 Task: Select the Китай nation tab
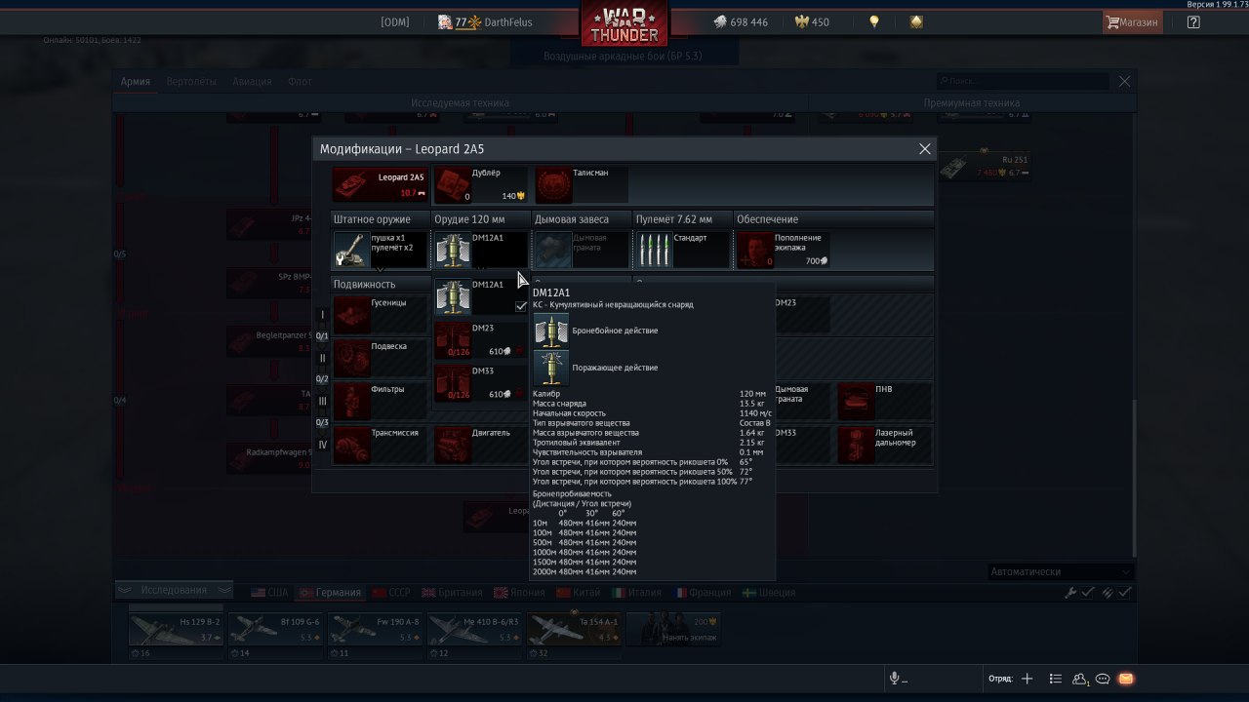pyautogui.click(x=580, y=592)
